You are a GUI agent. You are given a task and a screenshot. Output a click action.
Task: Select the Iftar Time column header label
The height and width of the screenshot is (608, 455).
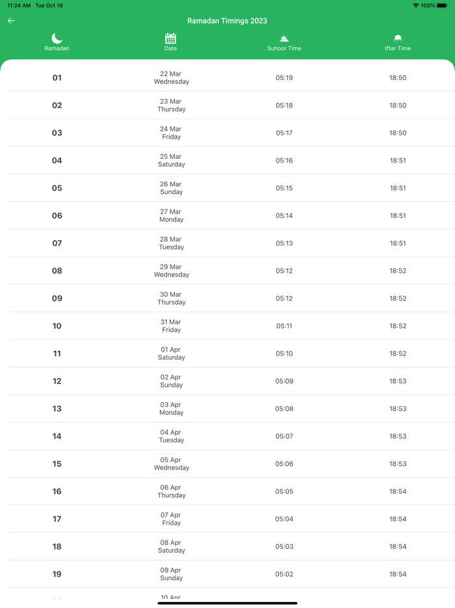pos(398,48)
